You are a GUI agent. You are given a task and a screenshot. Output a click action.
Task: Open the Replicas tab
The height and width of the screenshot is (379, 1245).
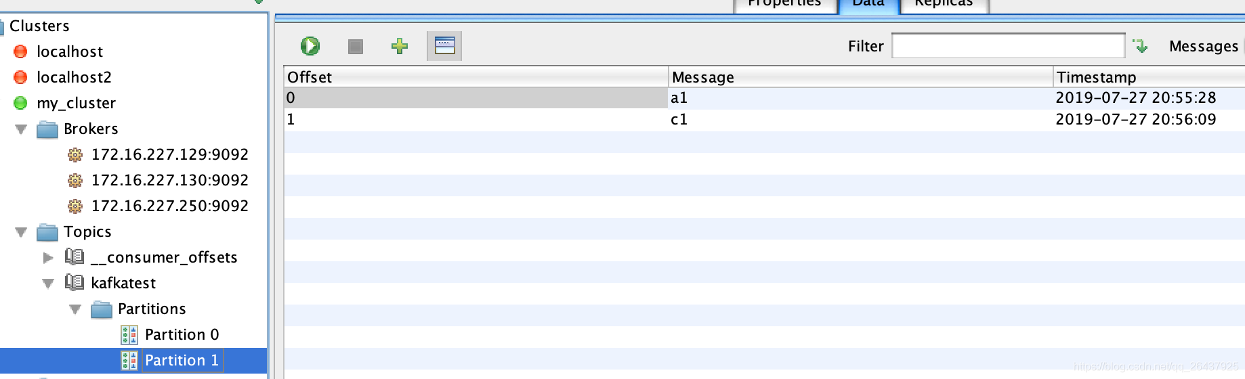[x=944, y=5]
